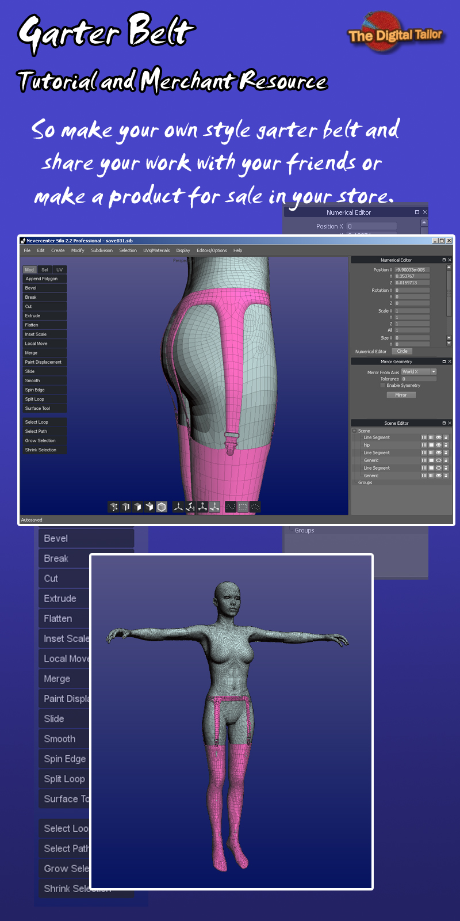Click Flatten in the enlarged background panel

[x=64, y=619]
